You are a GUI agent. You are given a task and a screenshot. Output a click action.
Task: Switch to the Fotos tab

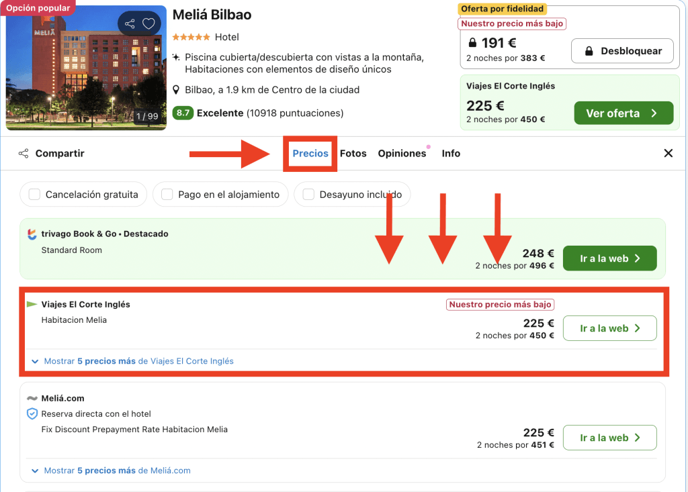pyautogui.click(x=353, y=154)
